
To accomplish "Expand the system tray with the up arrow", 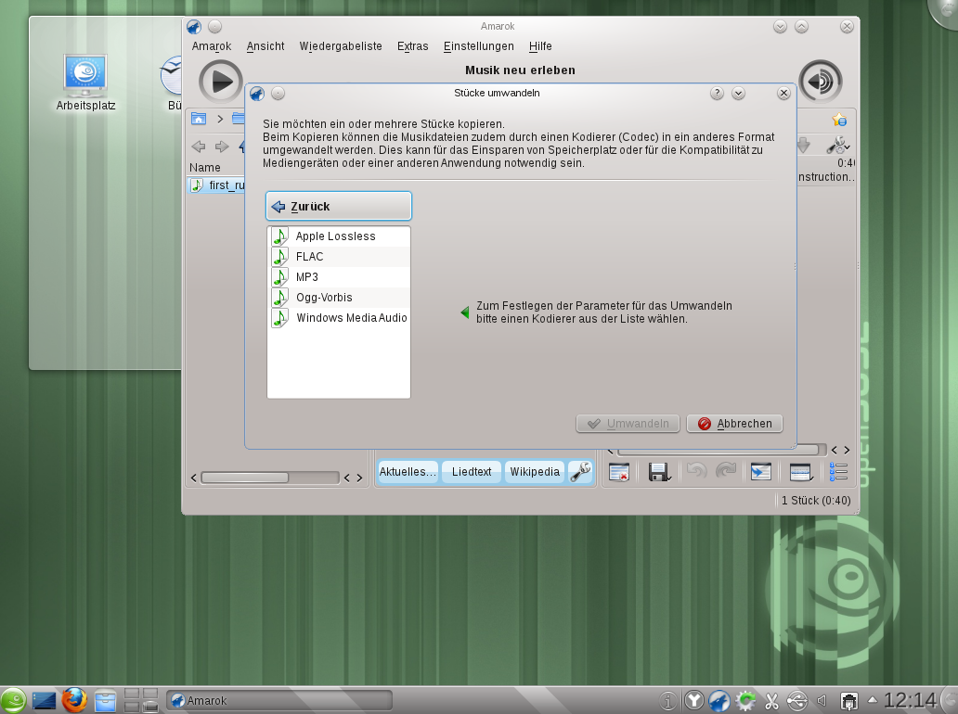I will click(871, 700).
